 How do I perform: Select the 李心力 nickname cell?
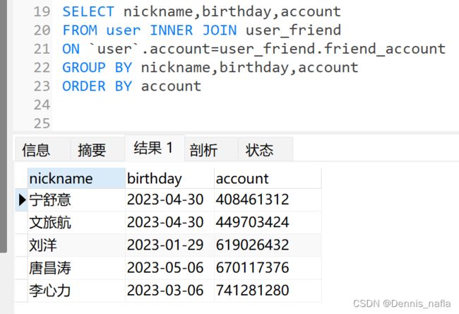pyautogui.click(x=76, y=291)
